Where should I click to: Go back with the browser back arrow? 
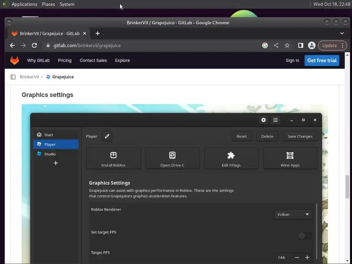click(x=12, y=46)
